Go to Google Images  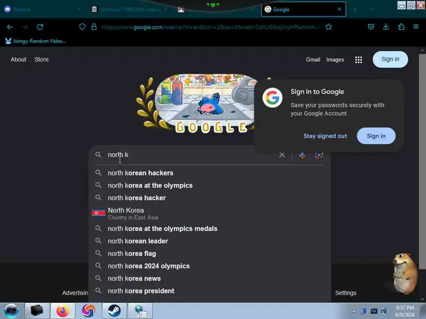[335, 60]
